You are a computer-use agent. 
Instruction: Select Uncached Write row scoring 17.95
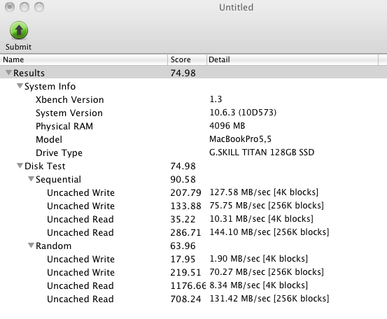point(193,259)
